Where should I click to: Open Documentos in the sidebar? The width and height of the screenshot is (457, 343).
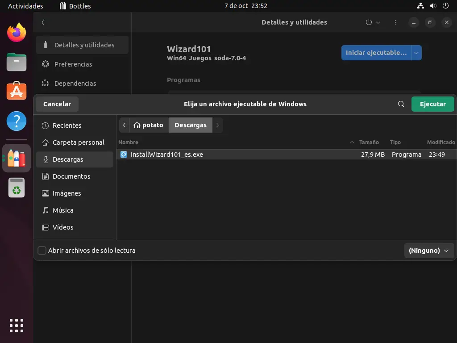[75, 176]
